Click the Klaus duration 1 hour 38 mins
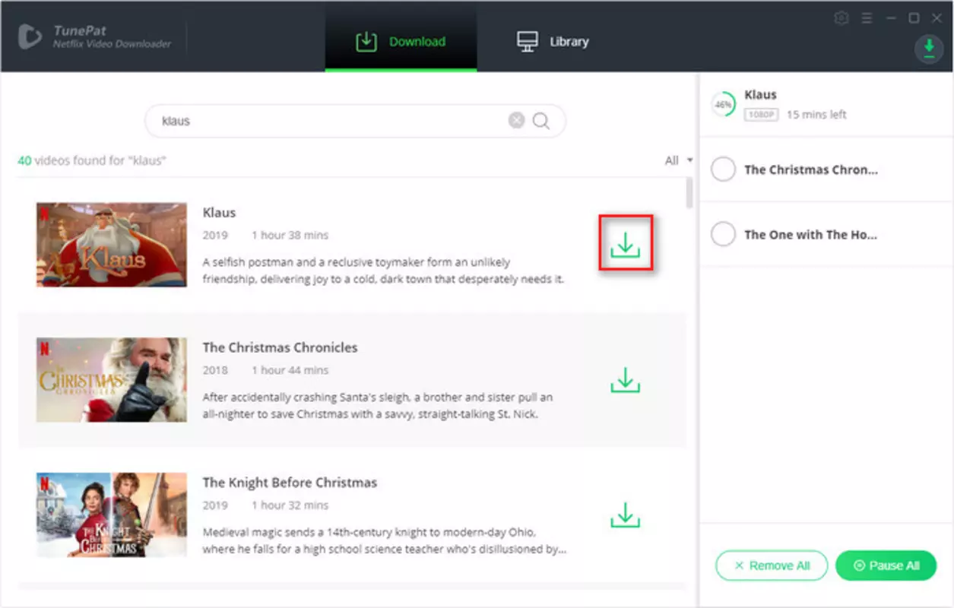Screen dimensions: 954x608 [x=290, y=235]
